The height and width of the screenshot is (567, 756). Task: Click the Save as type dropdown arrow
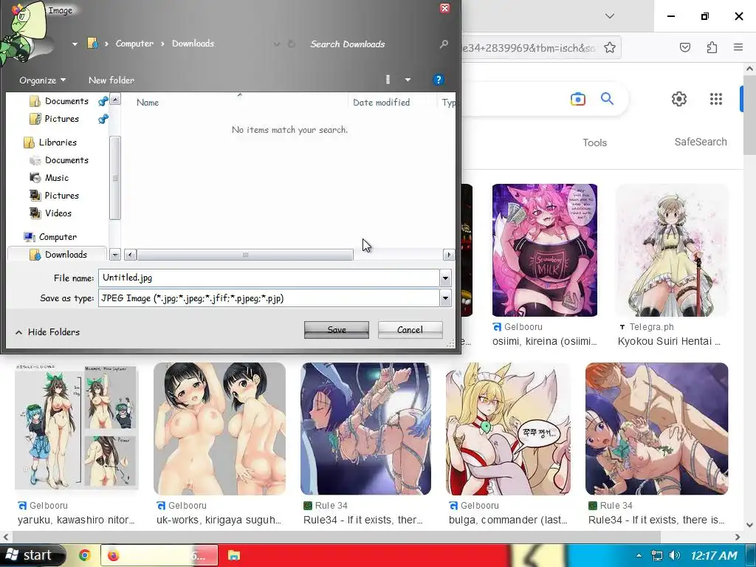pyautogui.click(x=445, y=298)
